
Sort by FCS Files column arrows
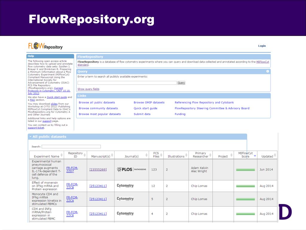[161, 155]
